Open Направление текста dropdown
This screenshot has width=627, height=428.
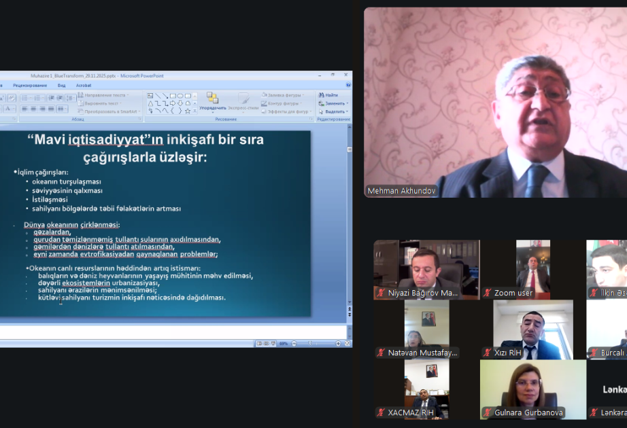click(103, 95)
